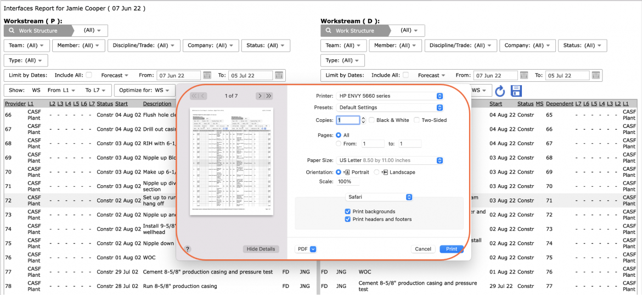Toggle Workstream D Include All checkbox
The width and height of the screenshot is (642, 295).
pos(406,75)
